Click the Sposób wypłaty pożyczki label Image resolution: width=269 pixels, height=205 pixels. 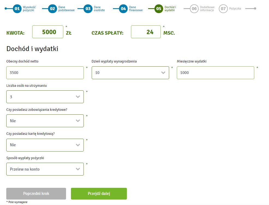click(x=25, y=158)
